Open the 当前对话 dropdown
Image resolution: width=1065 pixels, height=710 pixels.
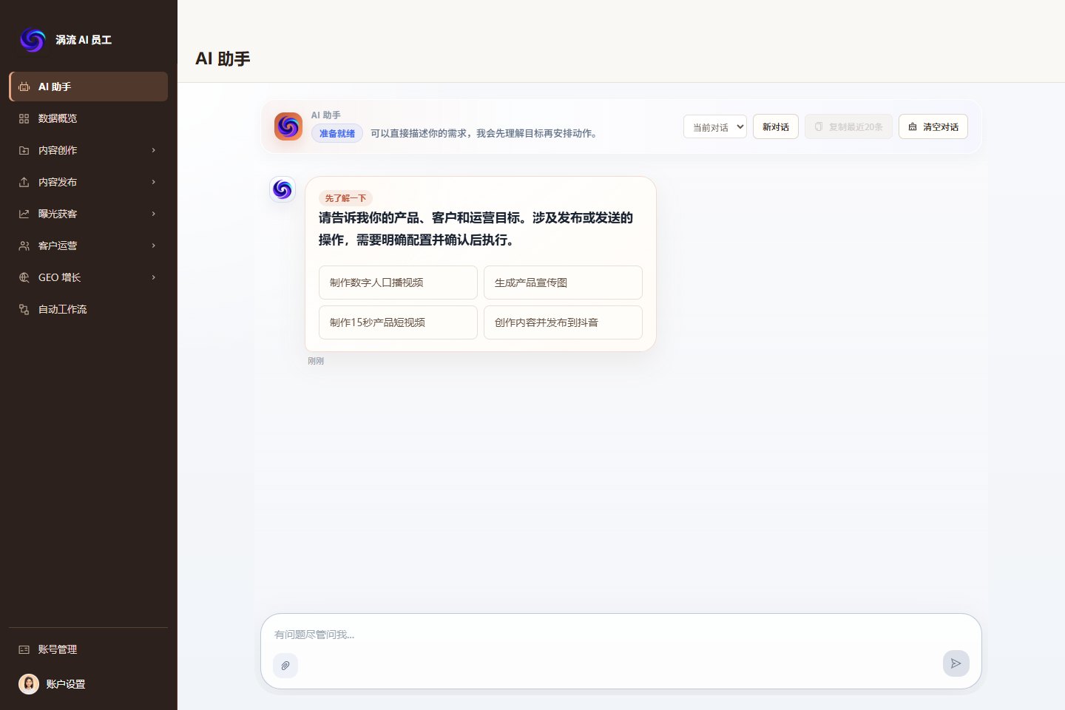point(714,126)
